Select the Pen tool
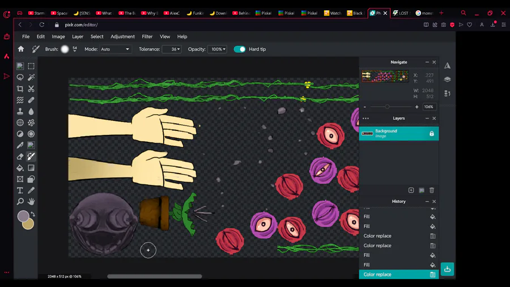 (x=20, y=145)
